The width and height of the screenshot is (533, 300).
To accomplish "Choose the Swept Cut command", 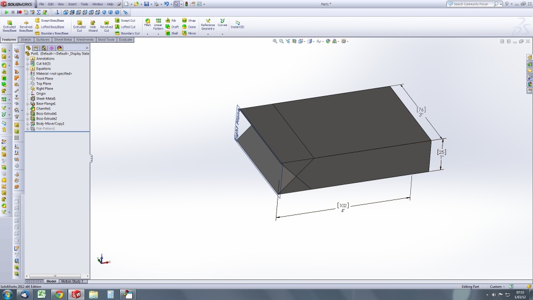I will [125, 21].
